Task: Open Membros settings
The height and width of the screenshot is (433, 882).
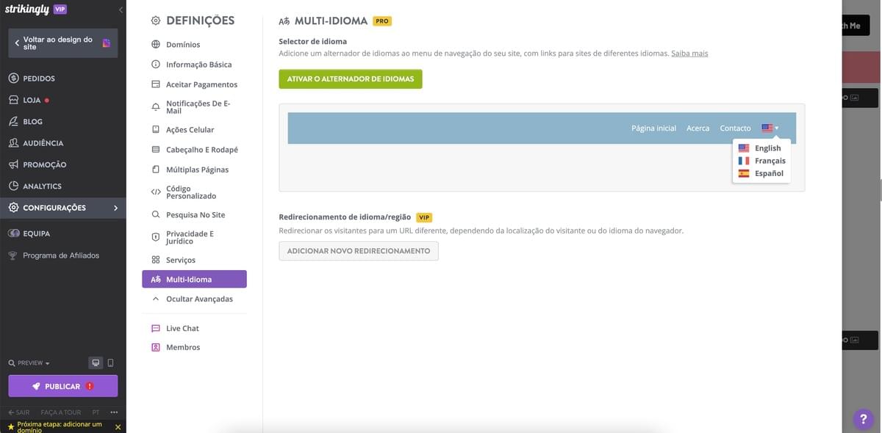Action: click(183, 348)
